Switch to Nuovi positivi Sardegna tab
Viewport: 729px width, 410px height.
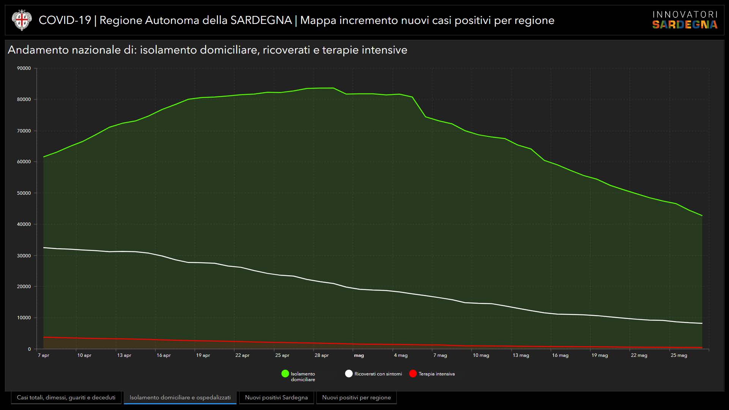coord(276,397)
